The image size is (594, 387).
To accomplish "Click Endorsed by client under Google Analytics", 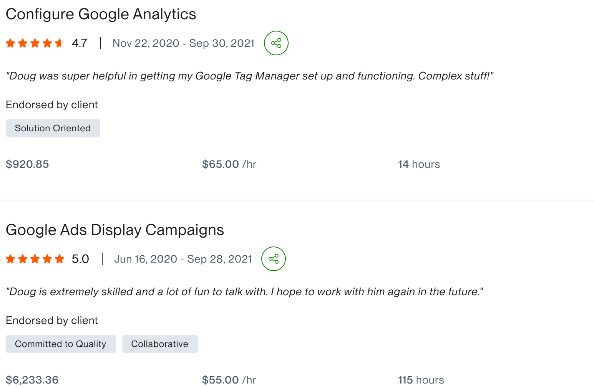I will tap(52, 105).
